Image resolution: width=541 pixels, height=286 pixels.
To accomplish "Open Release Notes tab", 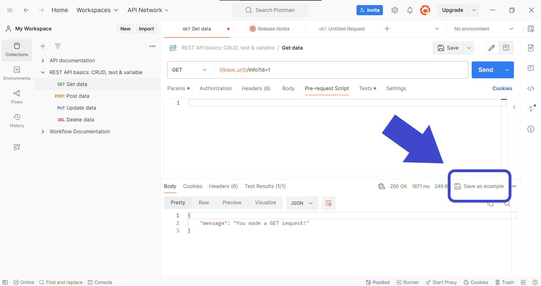I will 270,29.
